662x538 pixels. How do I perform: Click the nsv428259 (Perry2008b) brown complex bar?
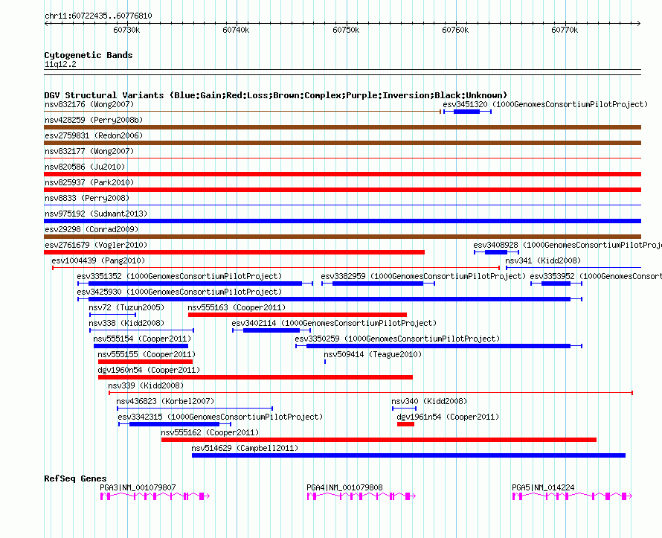(342, 127)
